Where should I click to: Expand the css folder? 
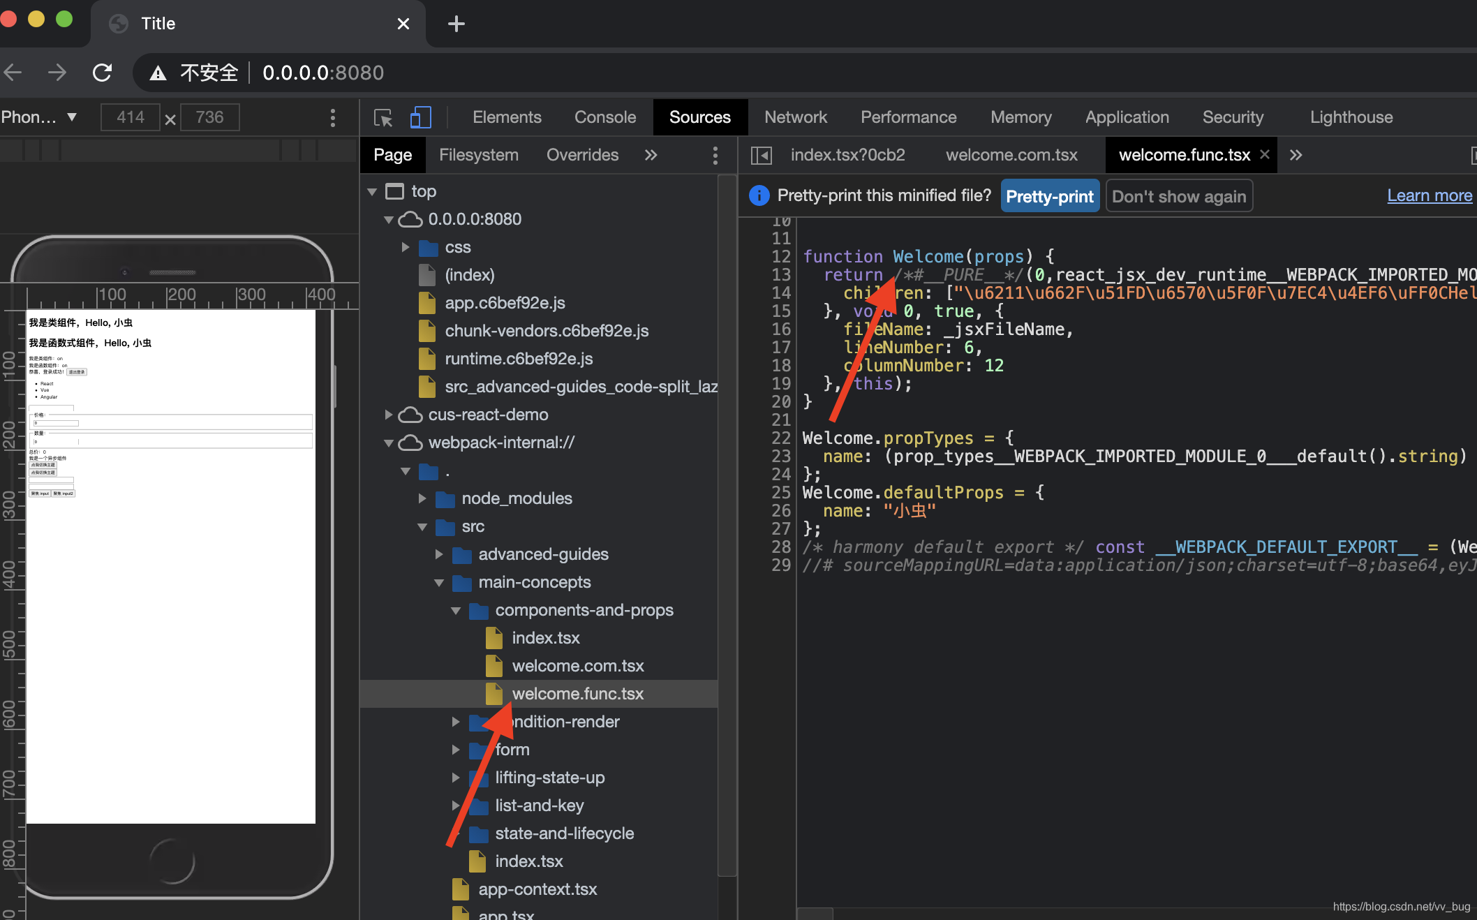(406, 247)
